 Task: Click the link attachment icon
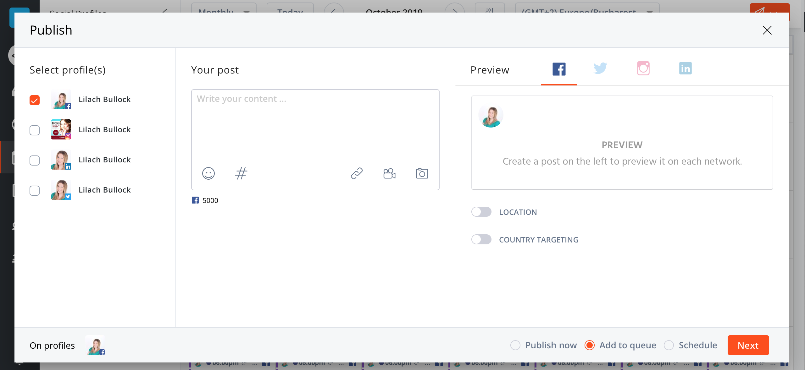pos(356,173)
